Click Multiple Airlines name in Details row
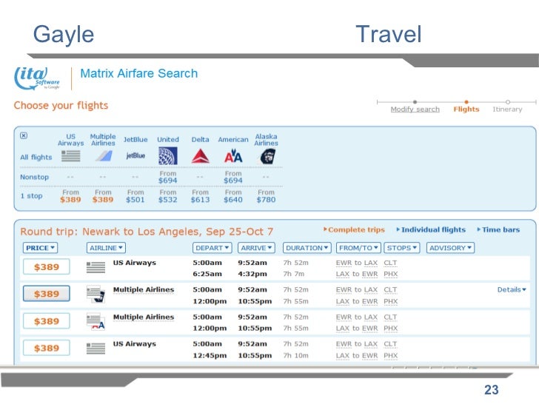Screen dimensions: 539x404 [x=144, y=289]
